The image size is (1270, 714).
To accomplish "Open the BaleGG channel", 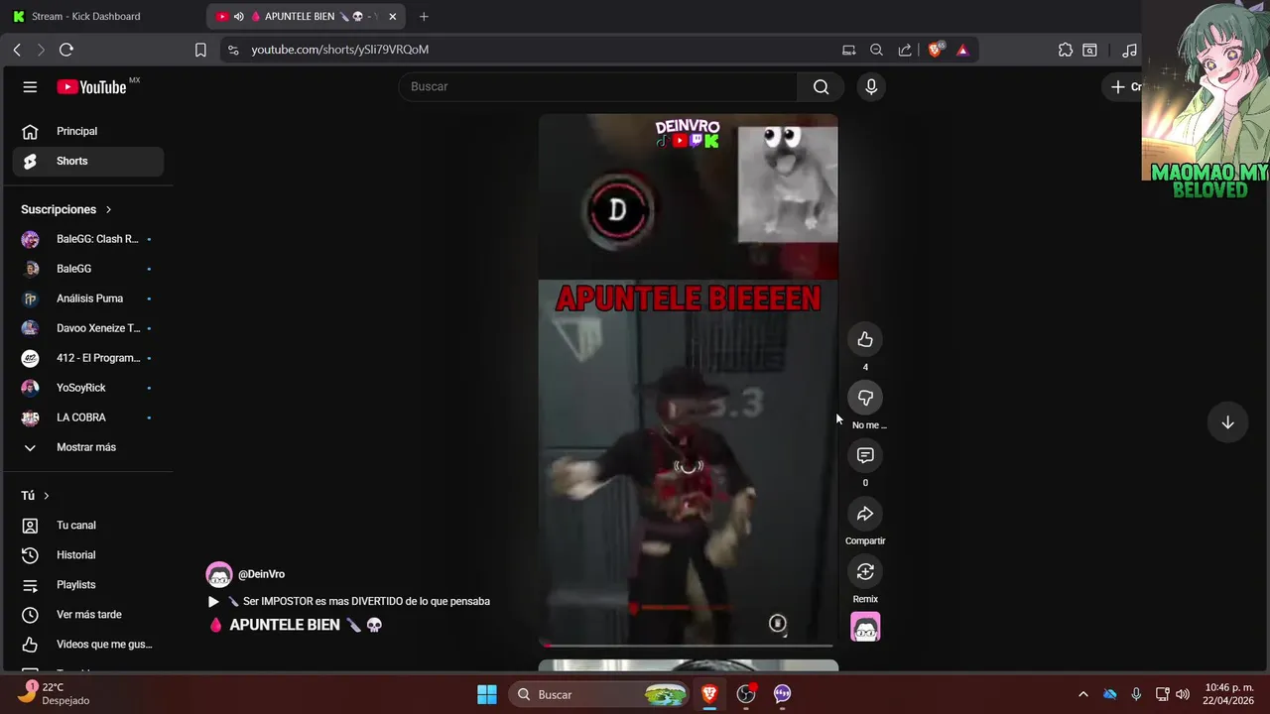I will 88,269.
